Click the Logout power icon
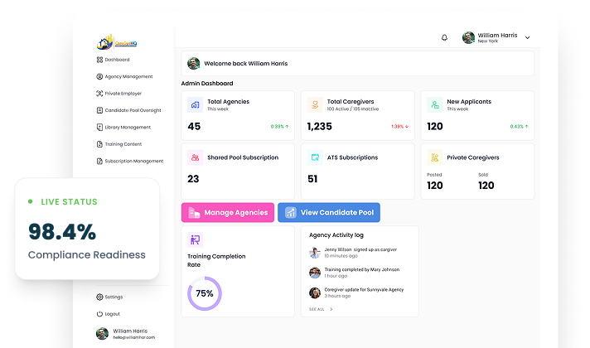 (99, 314)
